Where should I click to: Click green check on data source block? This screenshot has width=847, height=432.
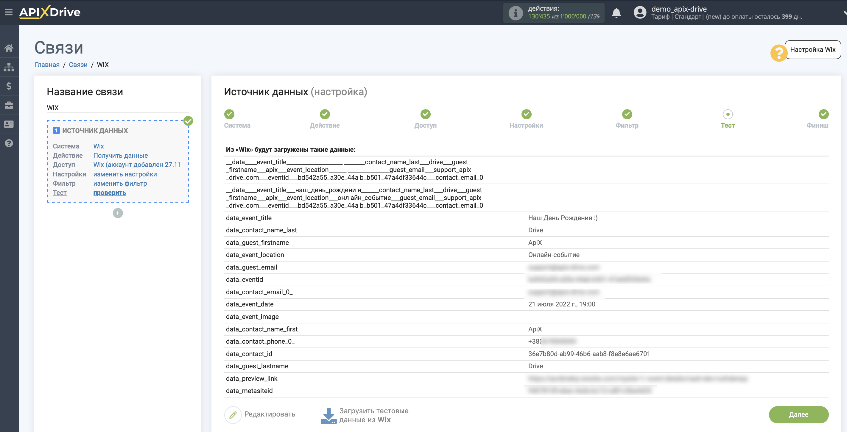(188, 121)
